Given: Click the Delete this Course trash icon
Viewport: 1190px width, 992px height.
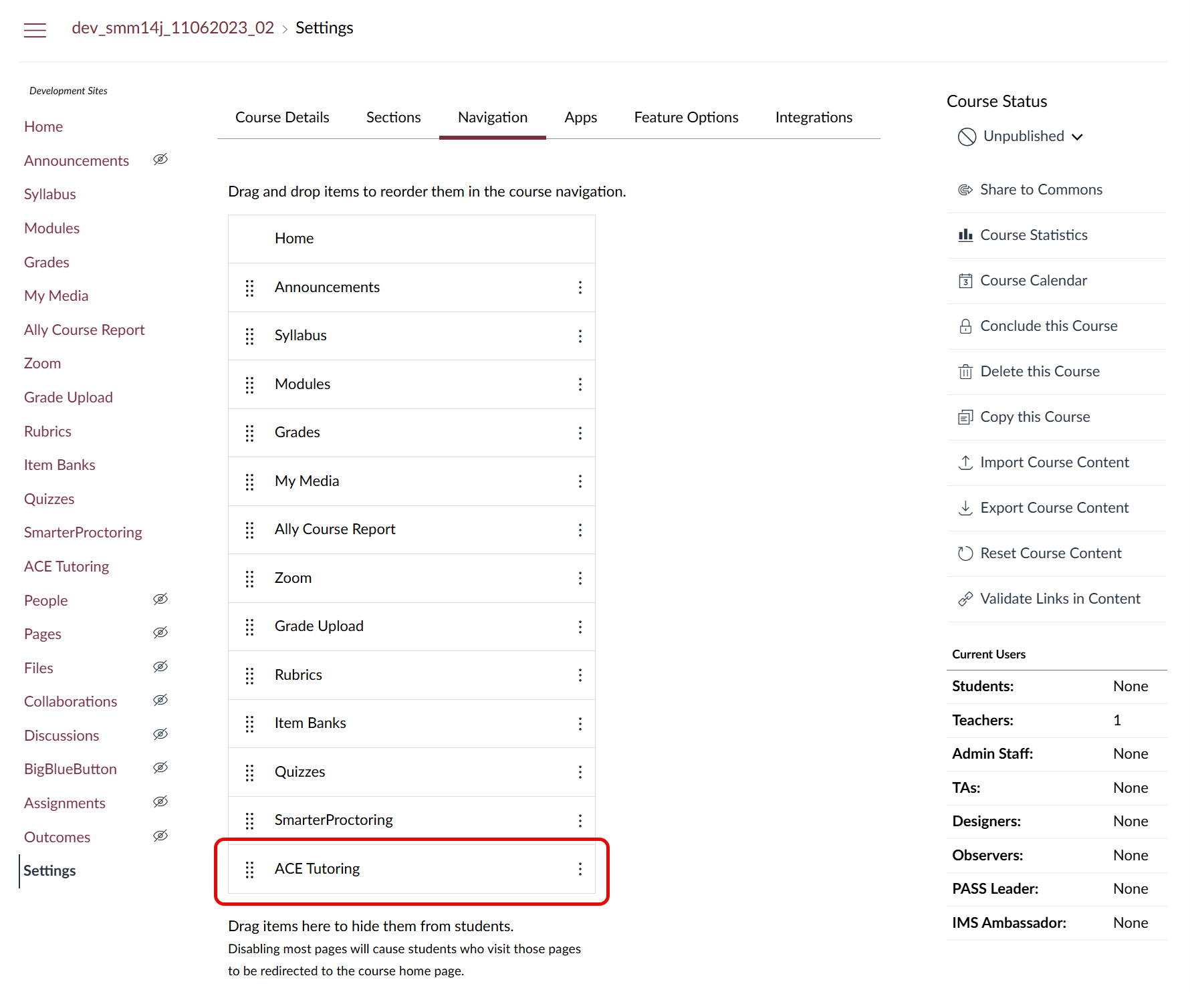Looking at the screenshot, I should pos(965,372).
